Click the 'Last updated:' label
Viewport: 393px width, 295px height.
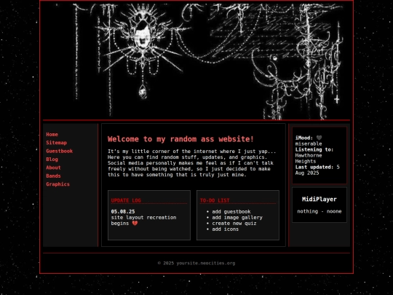(x=314, y=167)
